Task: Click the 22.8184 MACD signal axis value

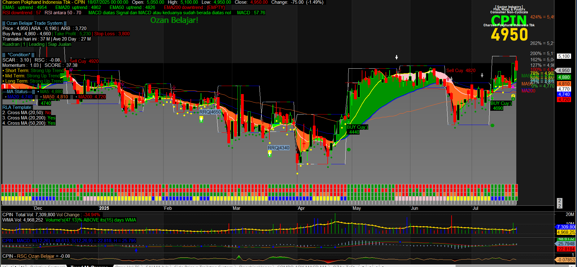Action: pyautogui.click(x=566, y=249)
